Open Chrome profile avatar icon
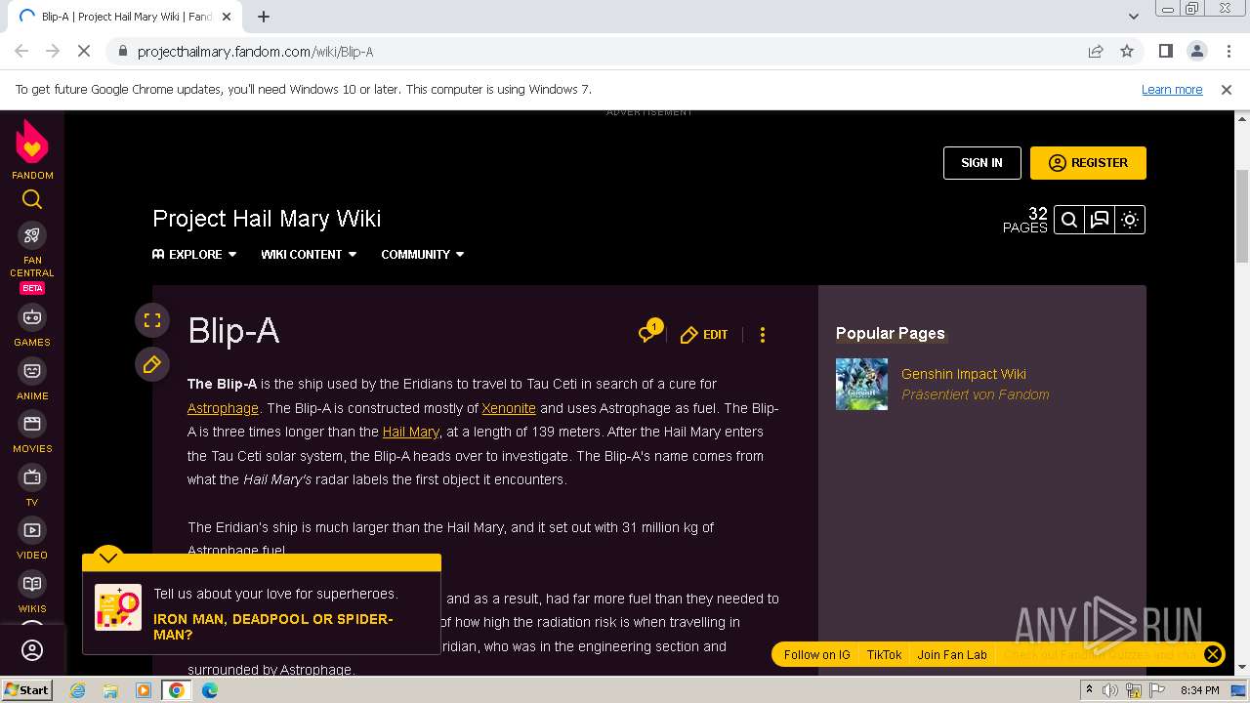 tap(1197, 51)
